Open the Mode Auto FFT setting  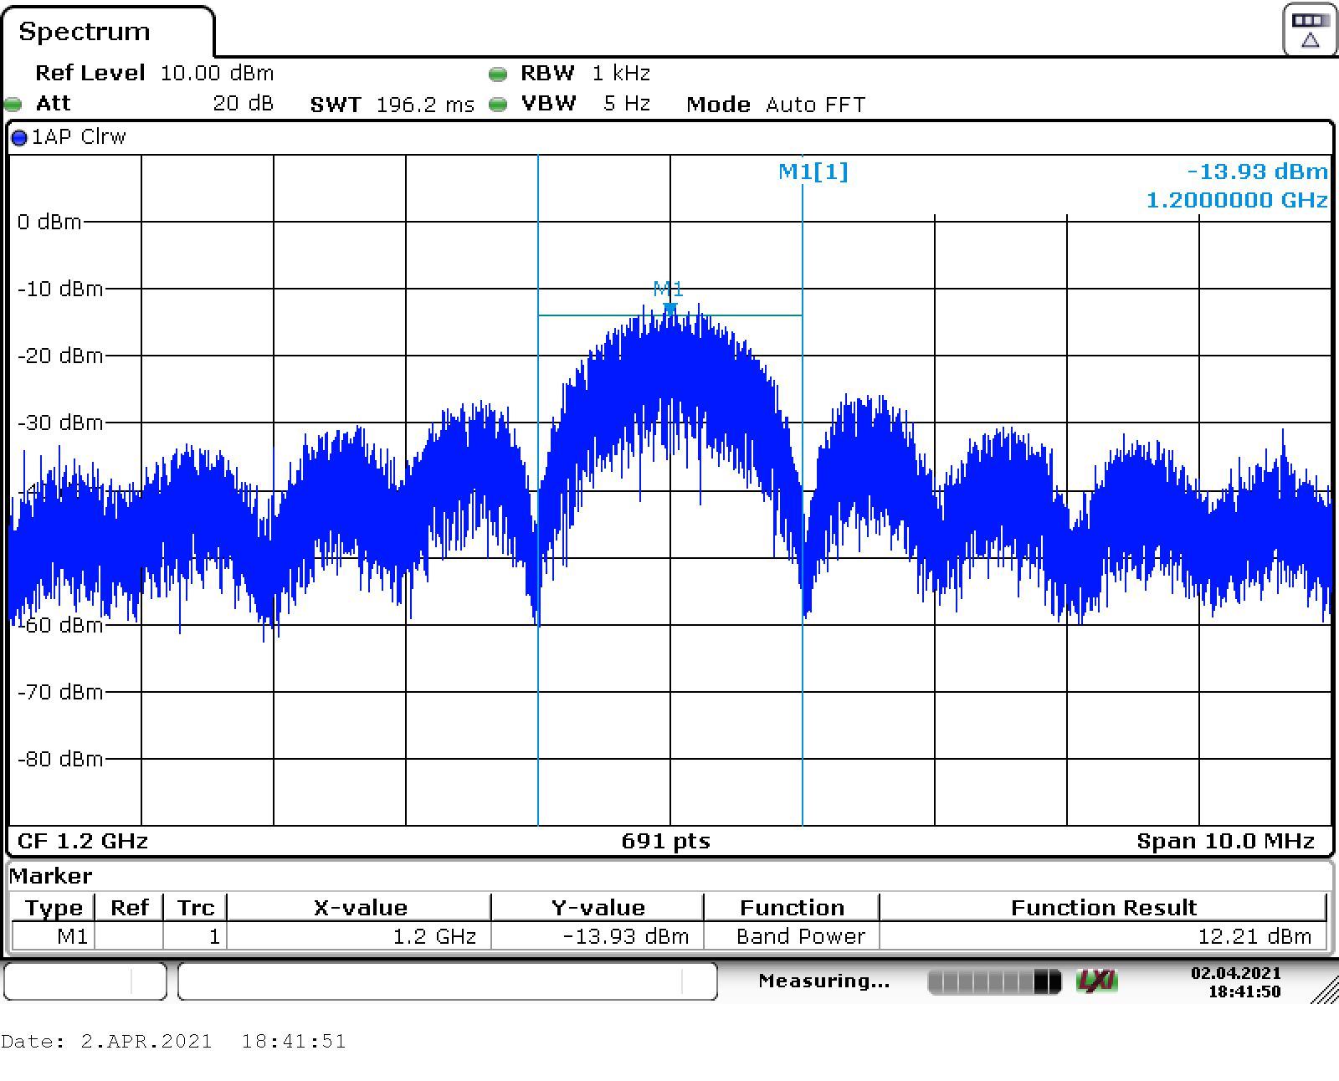coord(775,105)
